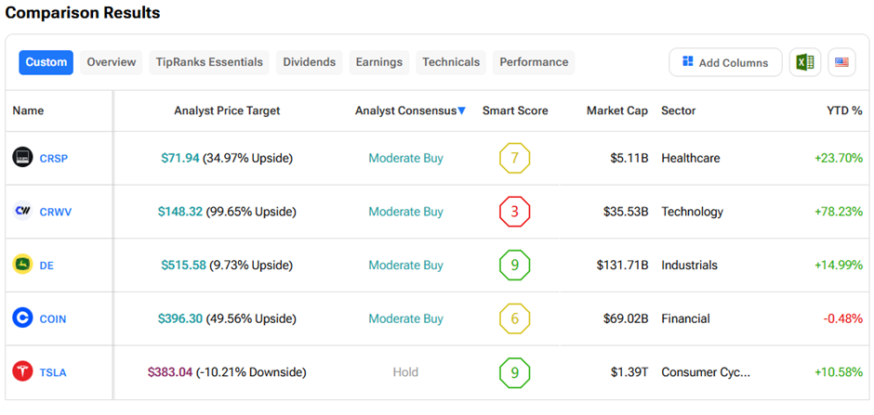Click the Tesla logo icon

pyautogui.click(x=23, y=372)
